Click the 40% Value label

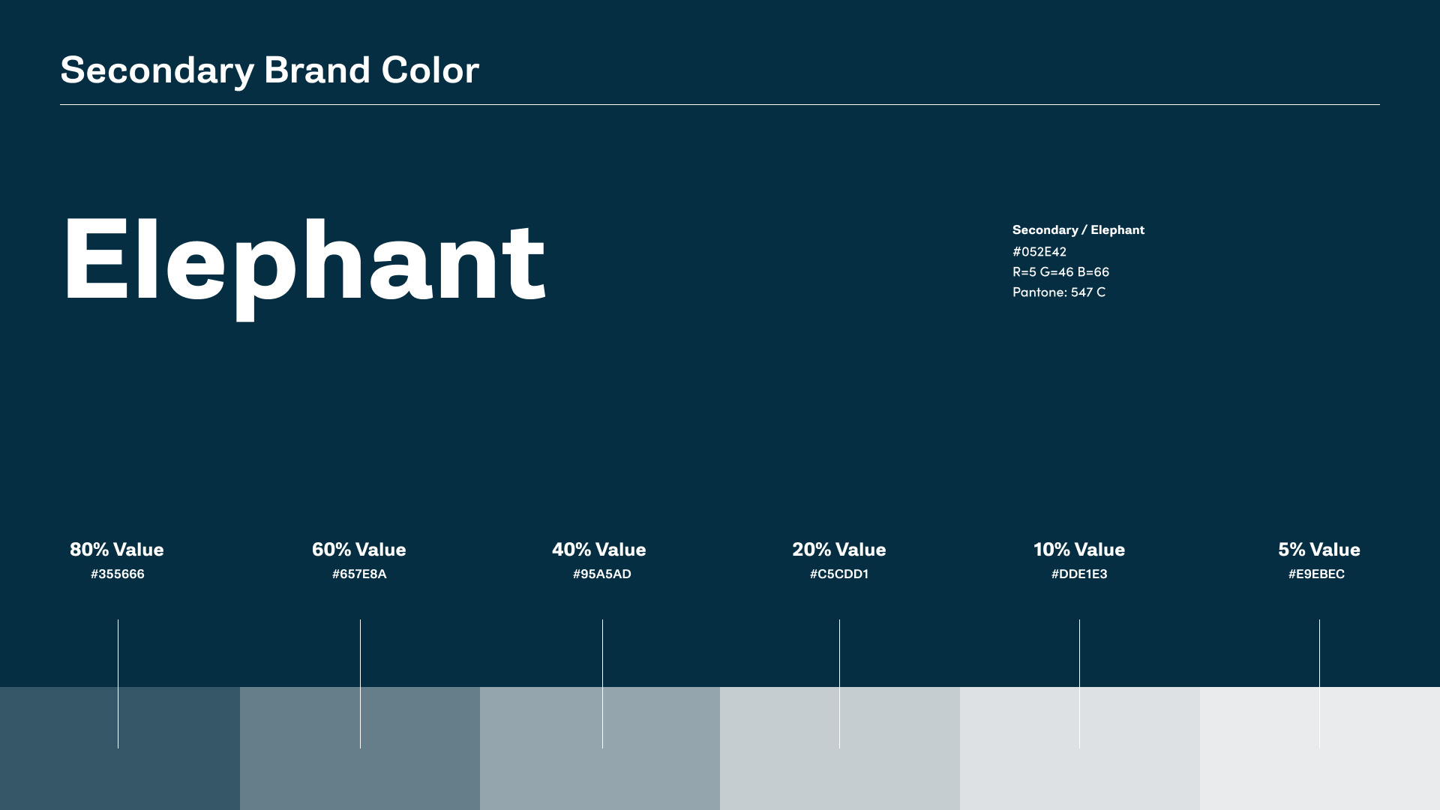598,550
